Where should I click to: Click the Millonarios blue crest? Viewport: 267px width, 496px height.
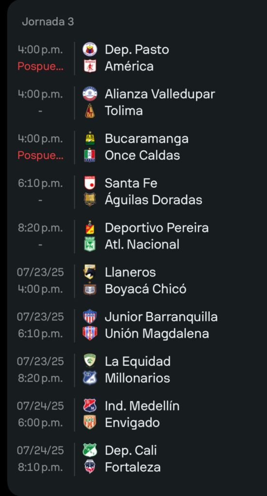click(90, 378)
